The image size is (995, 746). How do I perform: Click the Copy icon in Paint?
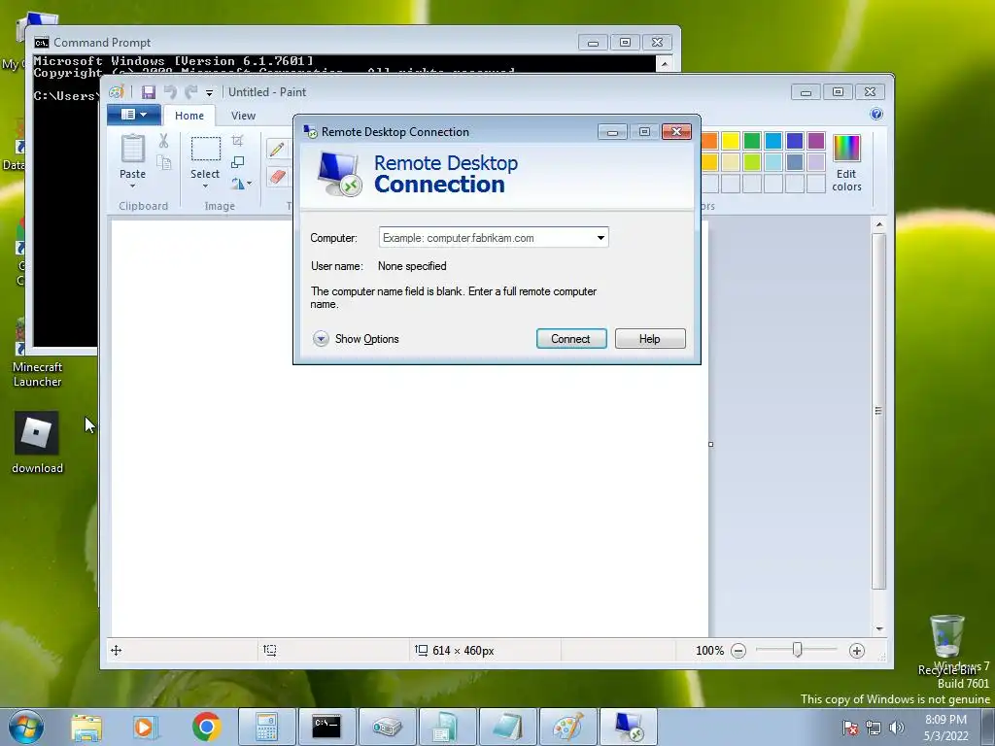click(164, 163)
